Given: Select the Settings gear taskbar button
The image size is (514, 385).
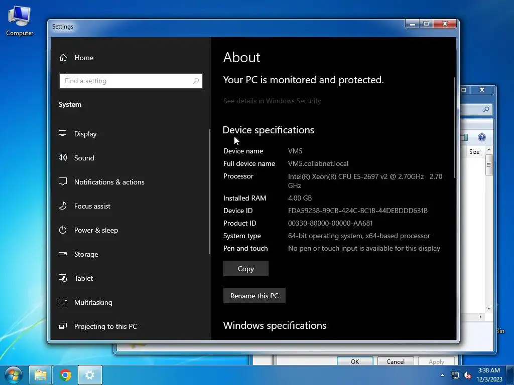Looking at the screenshot, I should pyautogui.click(x=90, y=375).
